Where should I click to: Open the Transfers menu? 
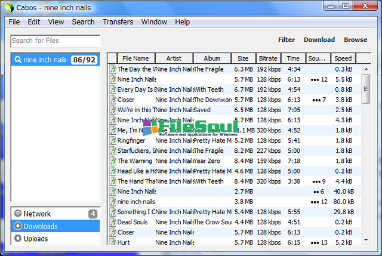coord(118,22)
